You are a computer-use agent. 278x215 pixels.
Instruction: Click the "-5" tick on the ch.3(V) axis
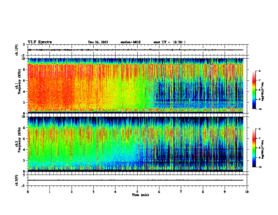tap(23, 186)
